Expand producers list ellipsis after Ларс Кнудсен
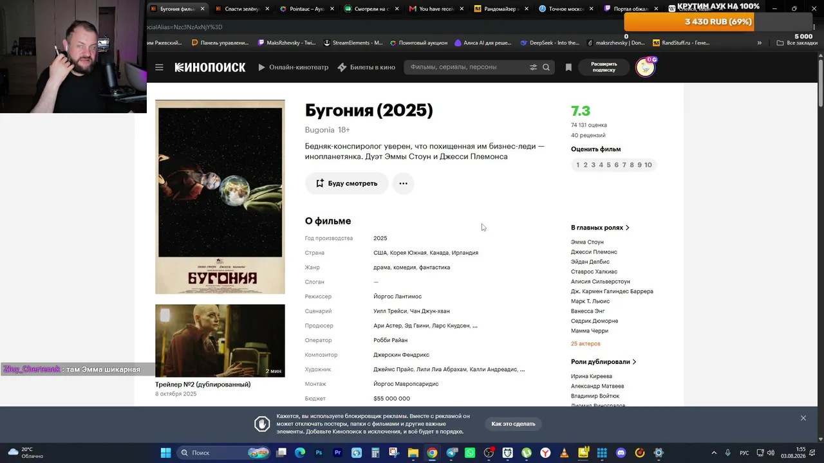 tap(475, 326)
